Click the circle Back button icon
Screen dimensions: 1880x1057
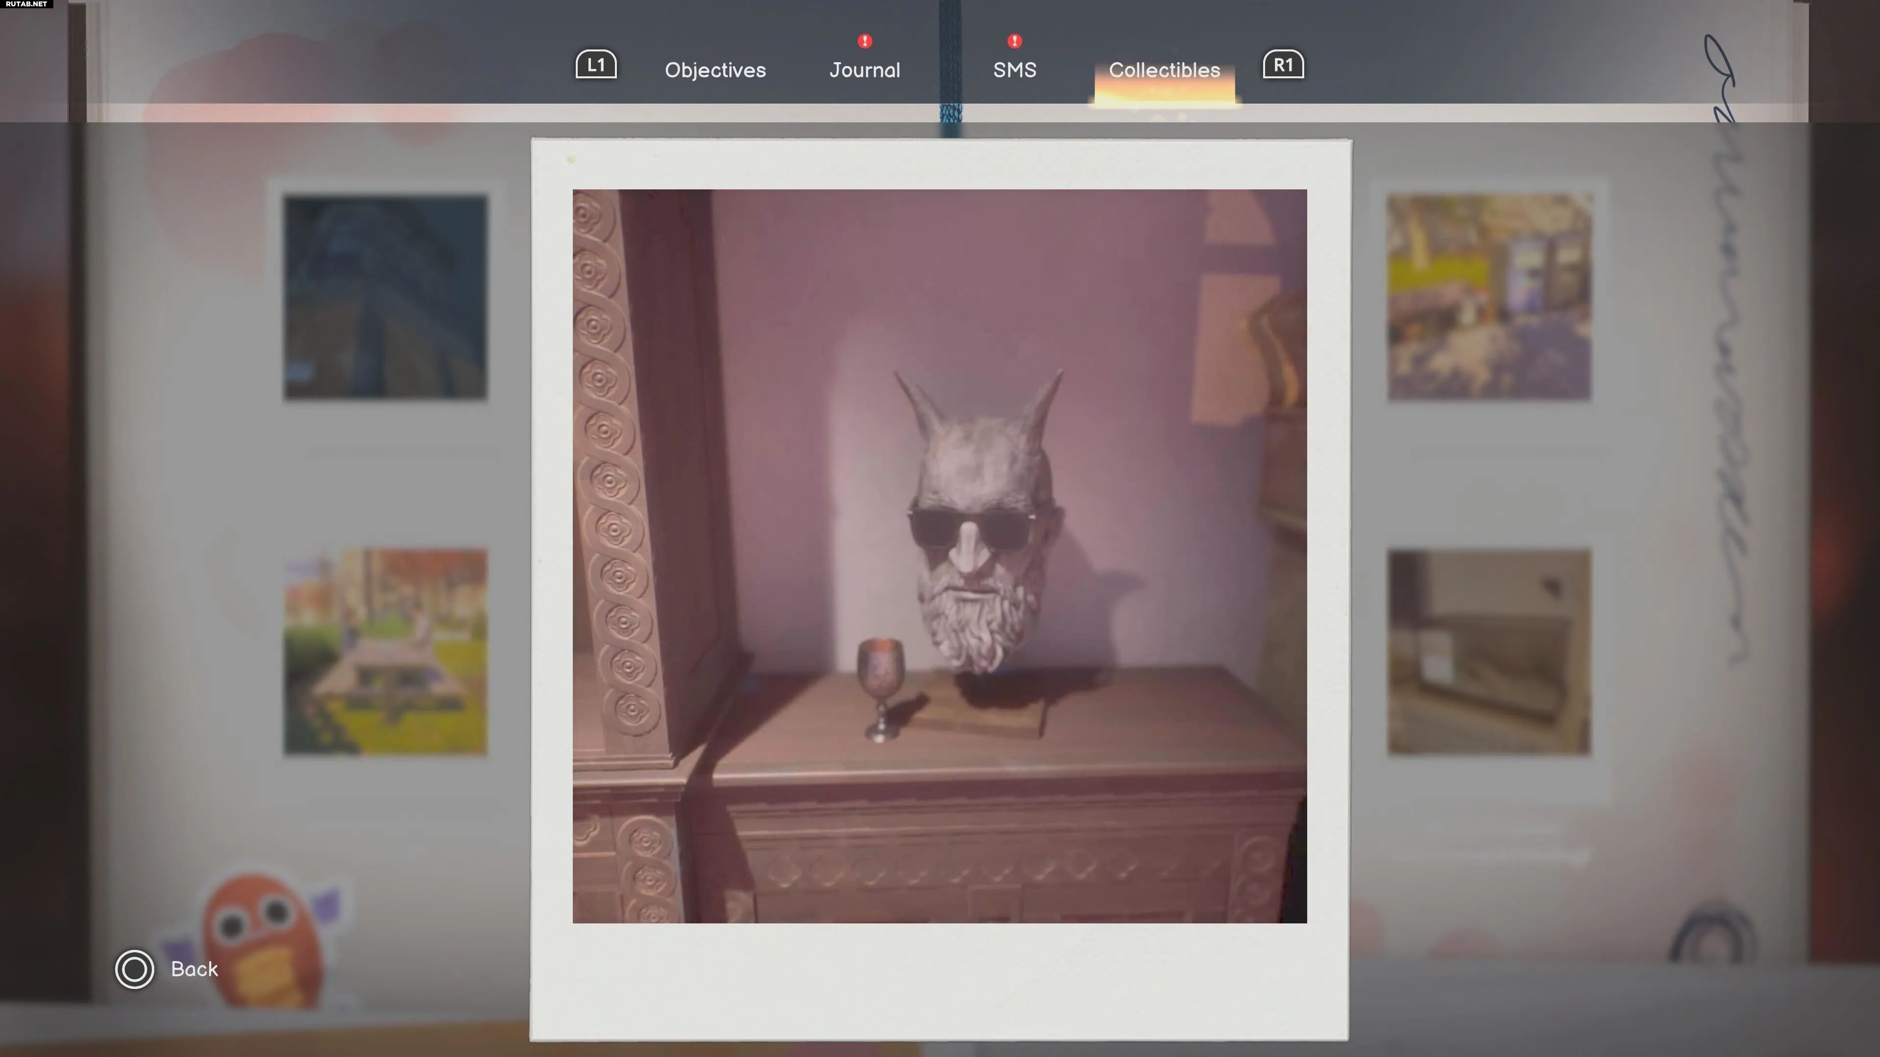(134, 969)
